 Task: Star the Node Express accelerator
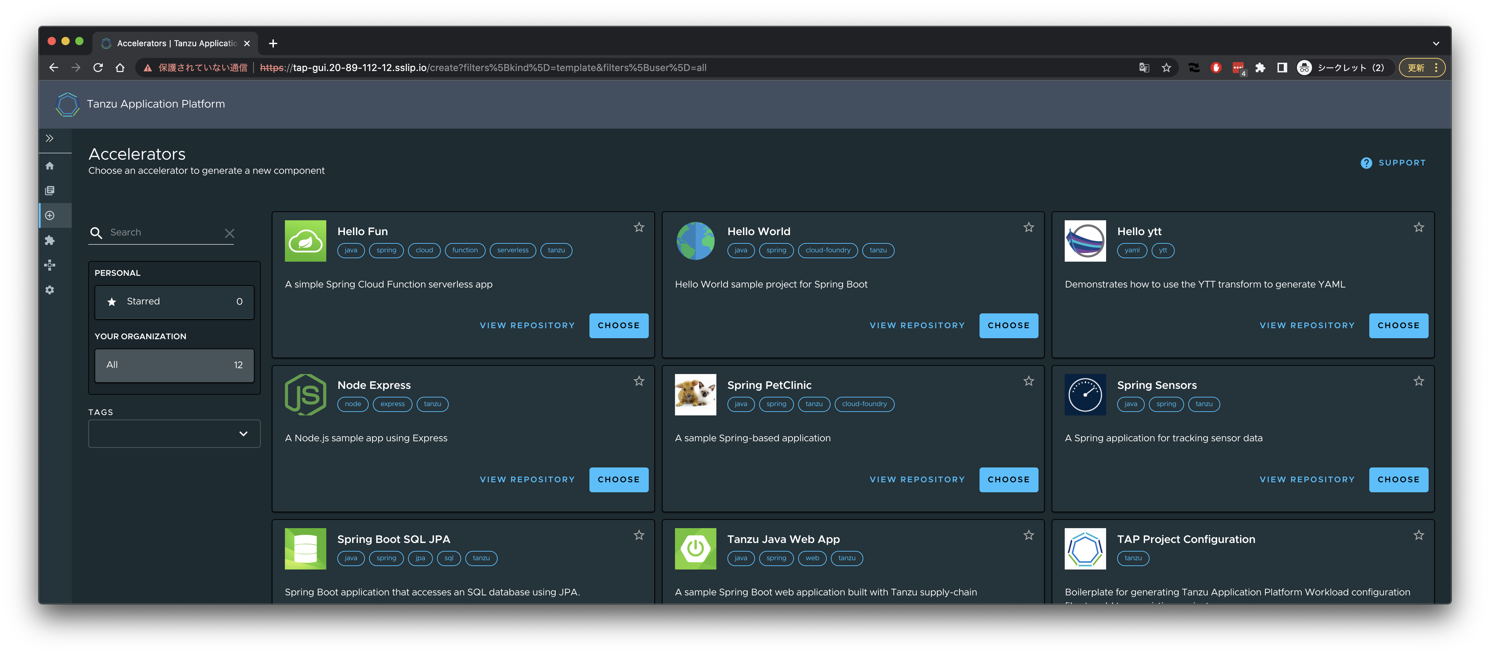pos(638,381)
